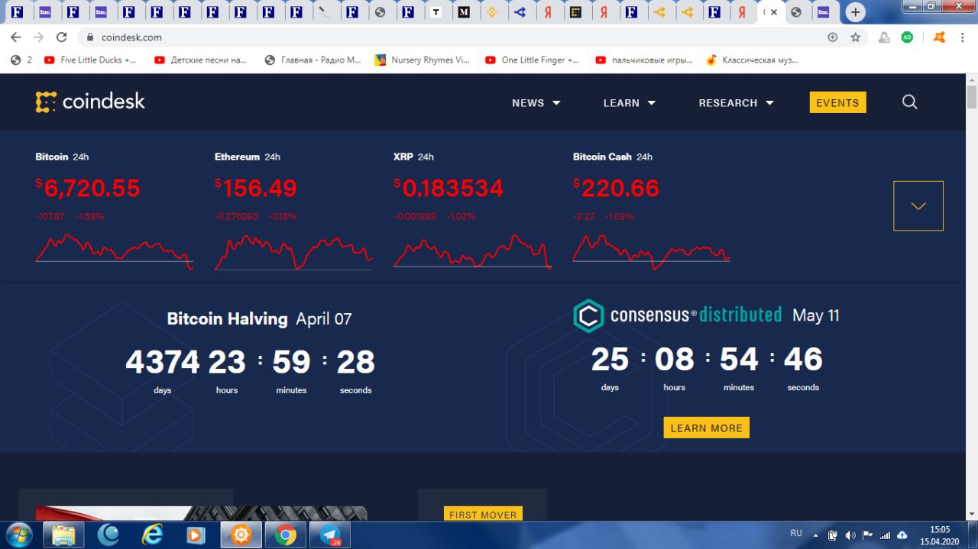Click the Bitcoin 24h sparkline chart
Image resolution: width=978 pixels, height=549 pixels.
tap(115, 252)
